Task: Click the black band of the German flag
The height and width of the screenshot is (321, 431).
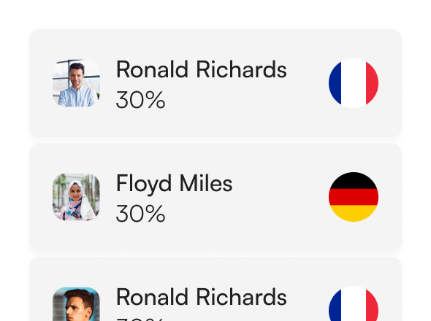Action: [x=354, y=181]
